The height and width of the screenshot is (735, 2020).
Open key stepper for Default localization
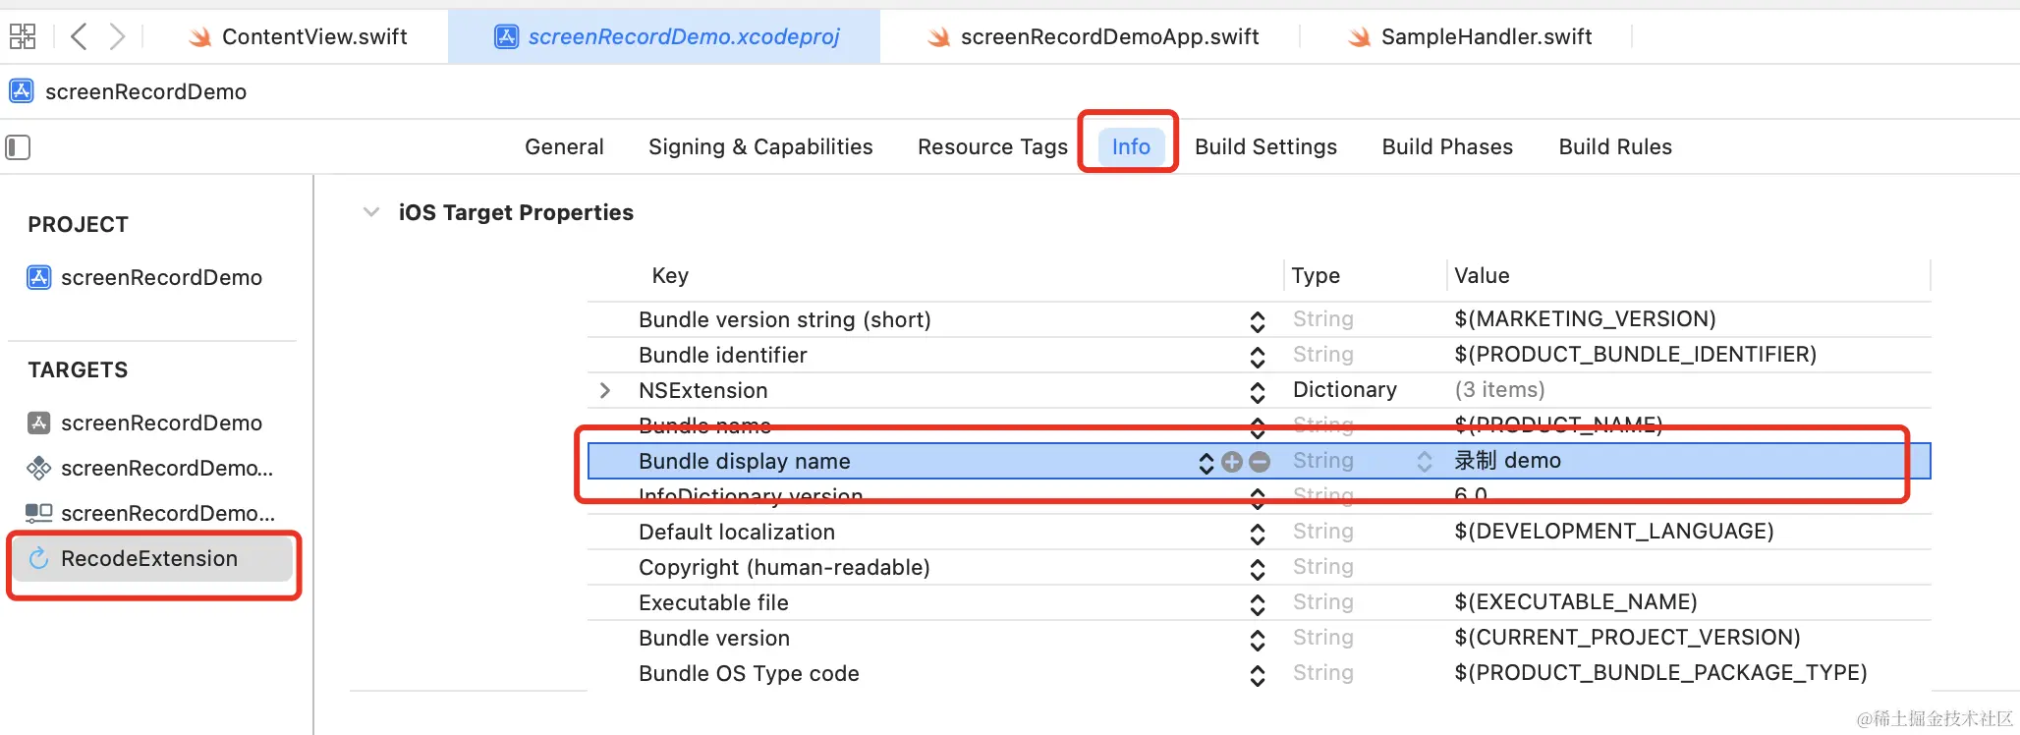tap(1258, 534)
